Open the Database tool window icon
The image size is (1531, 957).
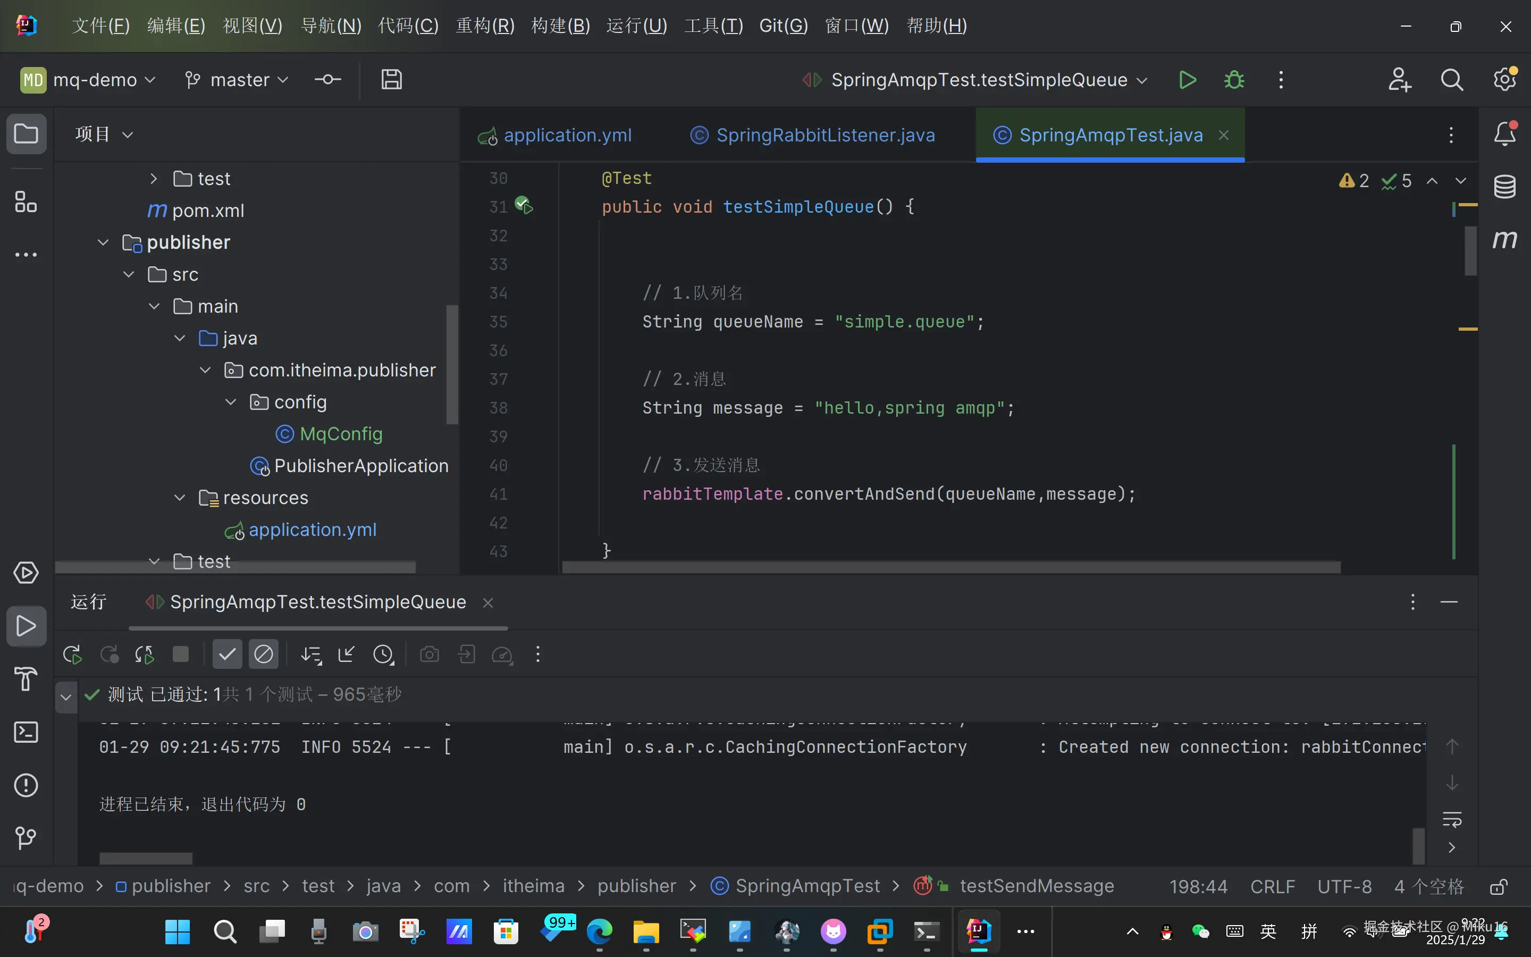click(x=1504, y=187)
